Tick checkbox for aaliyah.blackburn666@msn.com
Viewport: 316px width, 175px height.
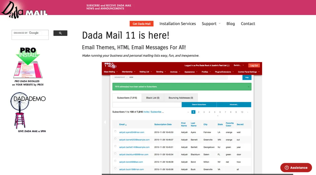[x=115, y=153]
